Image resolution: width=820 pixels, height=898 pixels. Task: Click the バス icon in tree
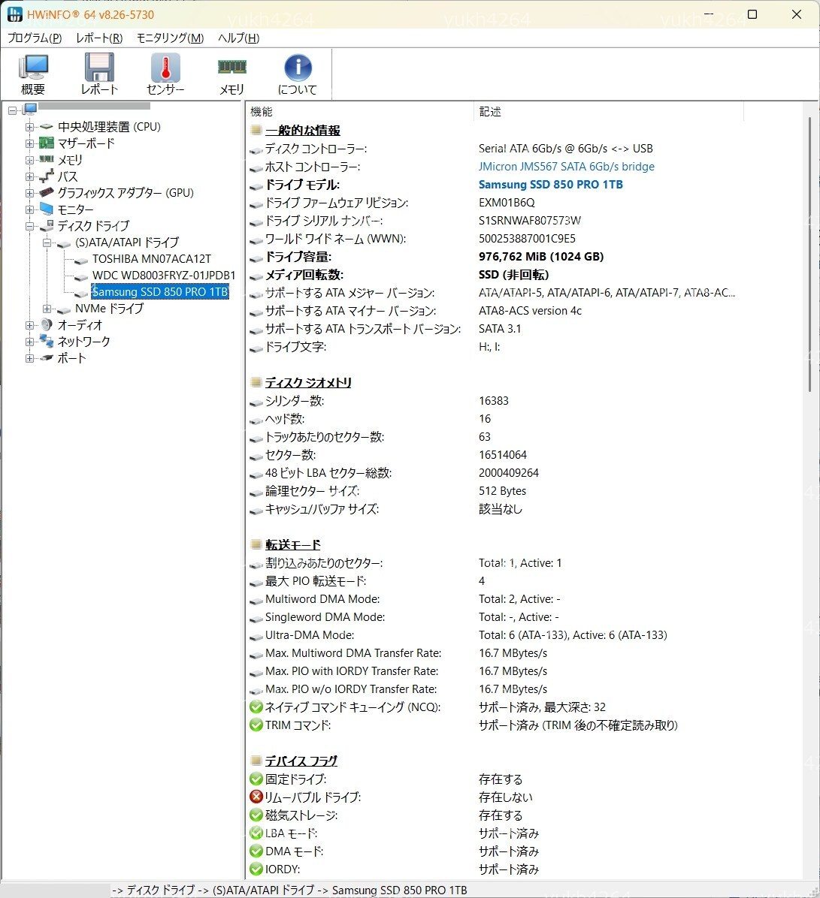point(47,176)
